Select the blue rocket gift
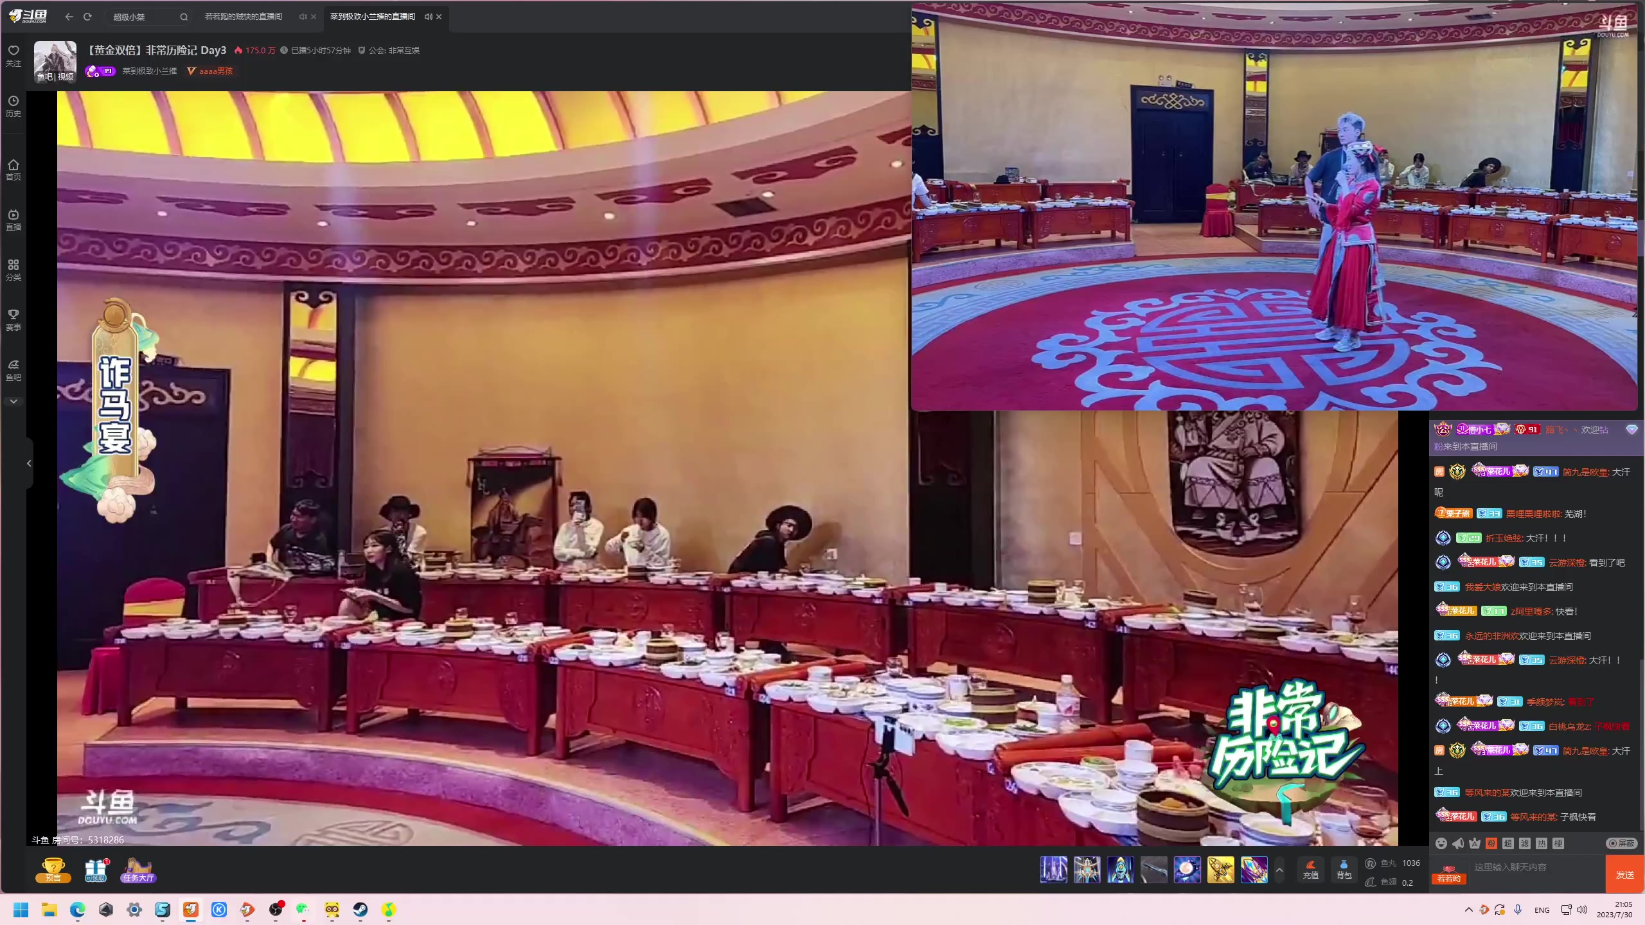Viewport: 1645px width, 925px height. click(x=1121, y=870)
